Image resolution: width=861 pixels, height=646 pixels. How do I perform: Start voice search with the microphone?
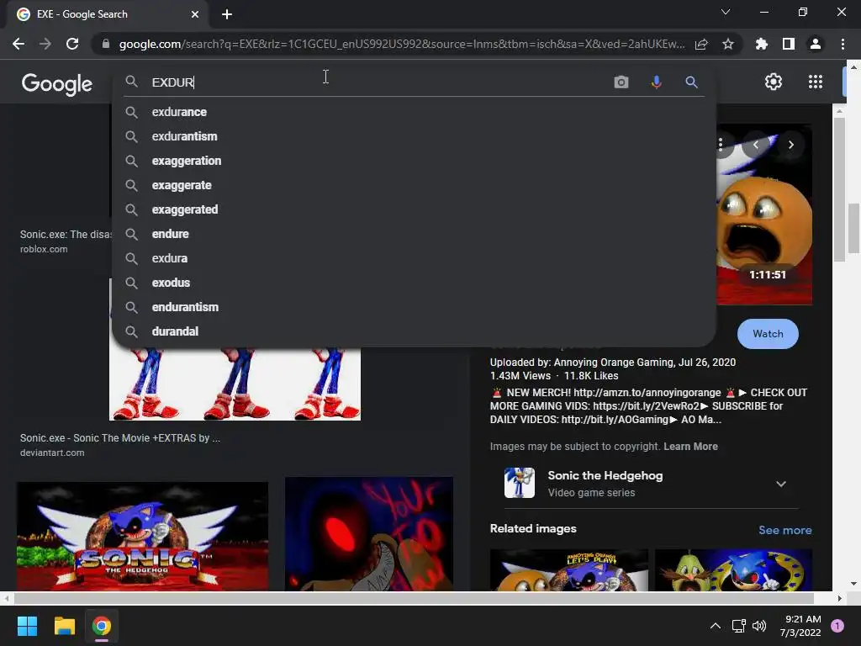(x=656, y=82)
